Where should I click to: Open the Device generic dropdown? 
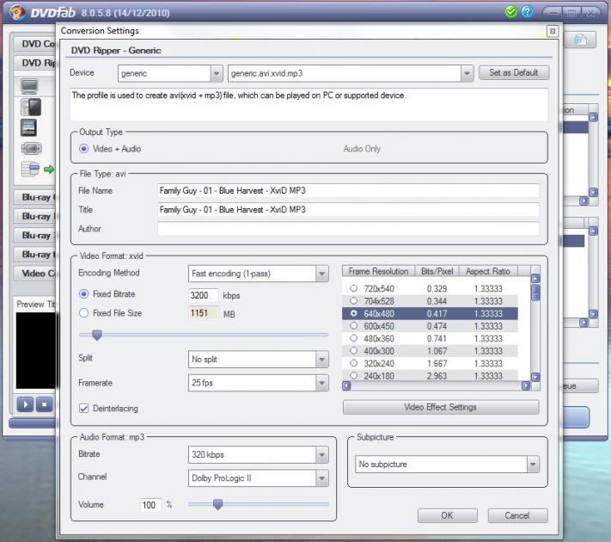[217, 73]
